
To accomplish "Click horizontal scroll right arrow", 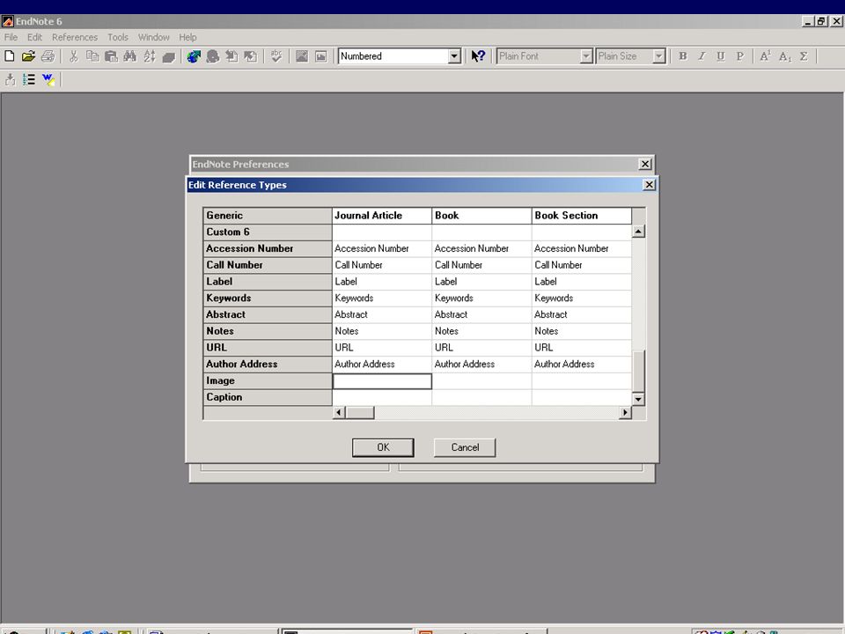I will 625,413.
